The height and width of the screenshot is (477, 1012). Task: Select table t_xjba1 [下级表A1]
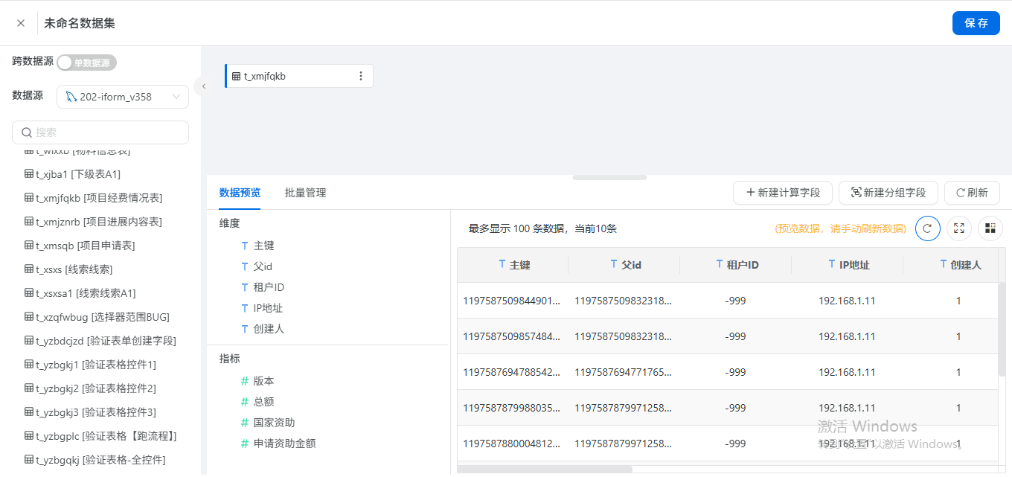(x=72, y=174)
